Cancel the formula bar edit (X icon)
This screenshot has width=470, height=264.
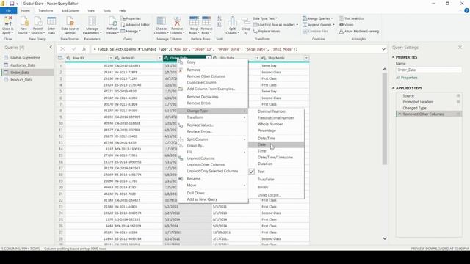coord(62,49)
